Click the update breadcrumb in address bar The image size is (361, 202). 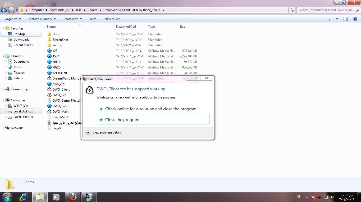pyautogui.click(x=93, y=10)
